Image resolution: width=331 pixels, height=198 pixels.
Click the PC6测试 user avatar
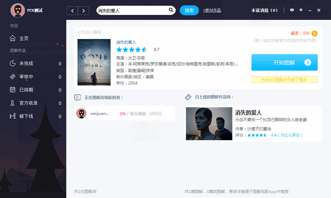tap(18, 10)
